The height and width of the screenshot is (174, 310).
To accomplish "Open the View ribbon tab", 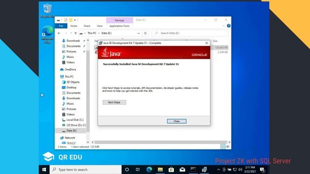I will pyautogui.click(x=99, y=26).
